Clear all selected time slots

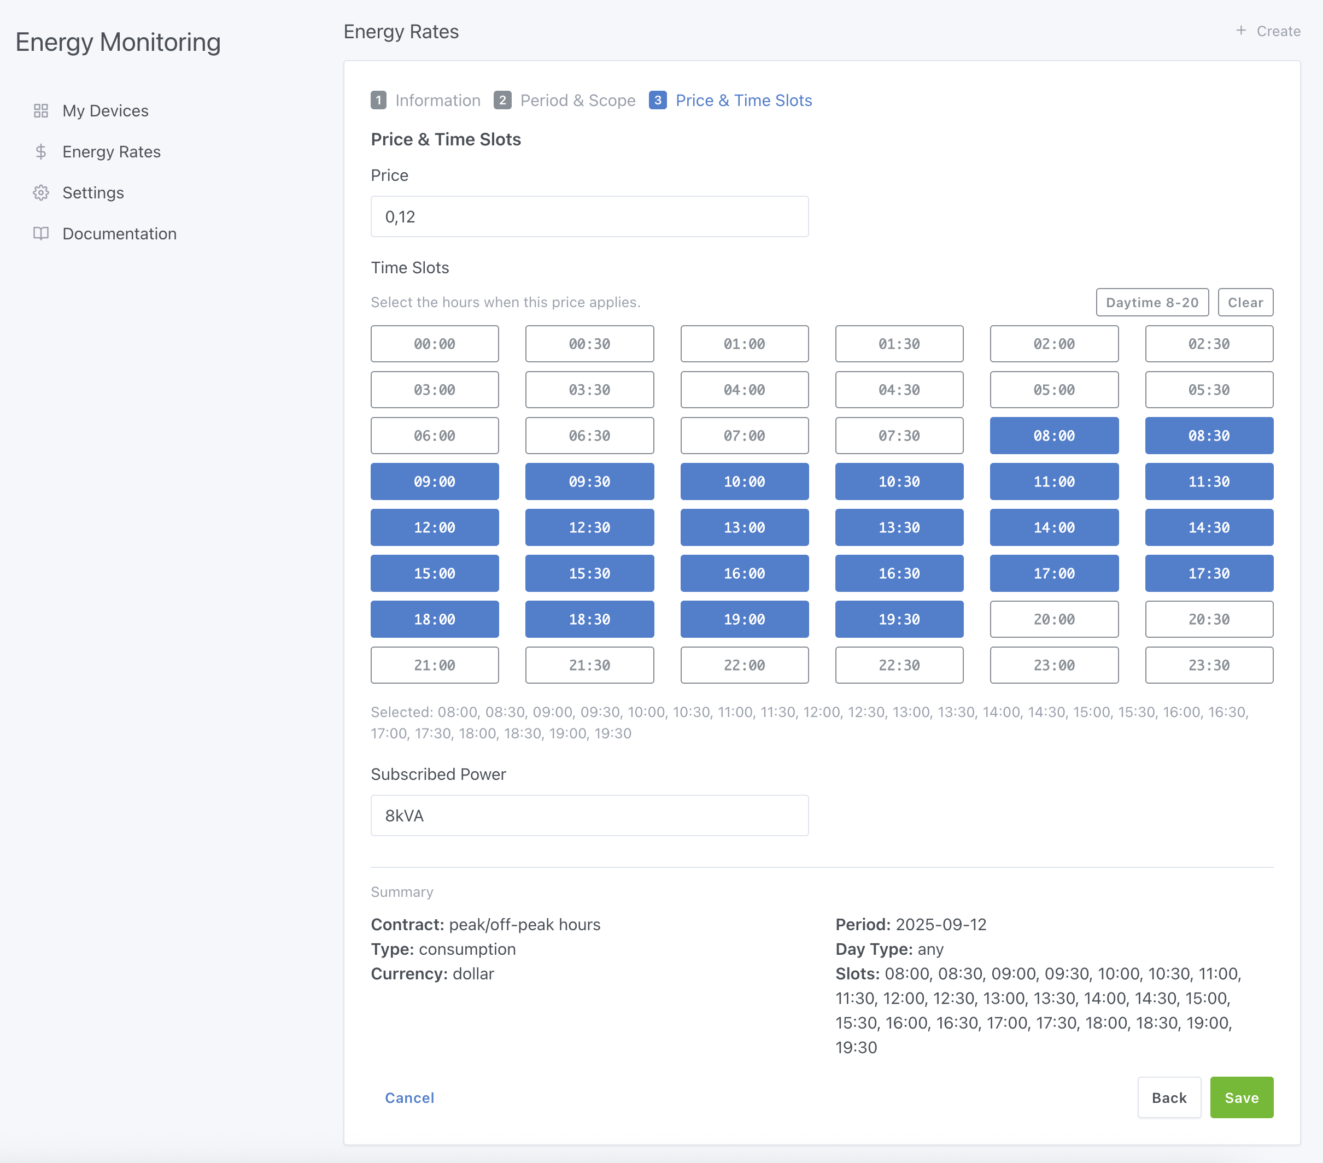1245,302
